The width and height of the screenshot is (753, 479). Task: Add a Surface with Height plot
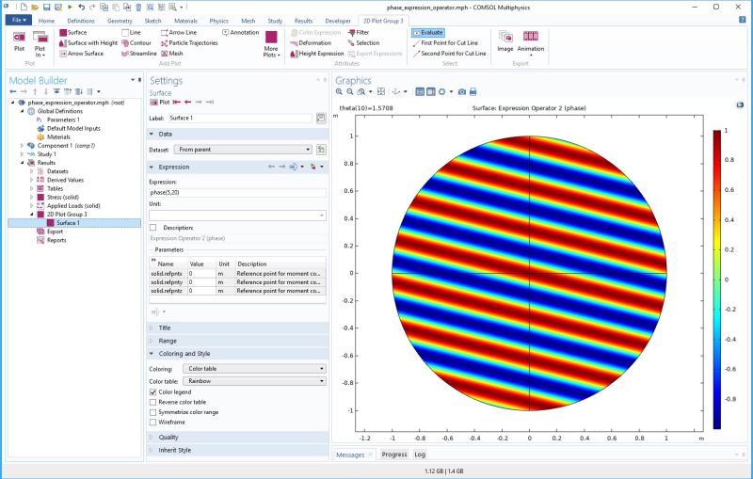coord(88,43)
